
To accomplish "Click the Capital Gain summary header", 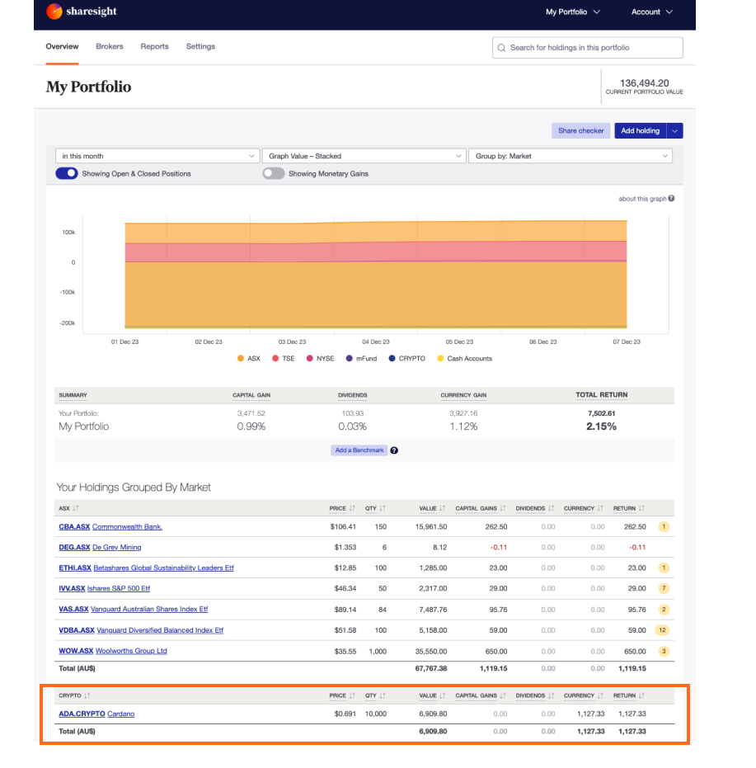I will click(251, 395).
